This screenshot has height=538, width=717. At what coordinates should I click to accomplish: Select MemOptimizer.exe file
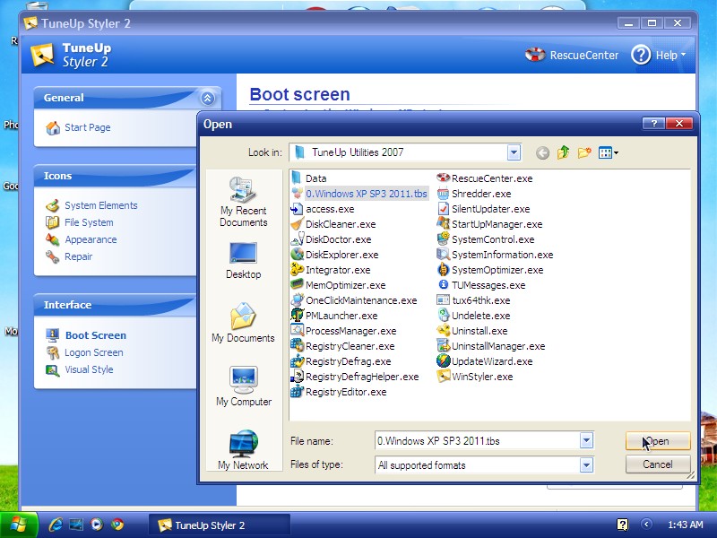[x=339, y=285]
